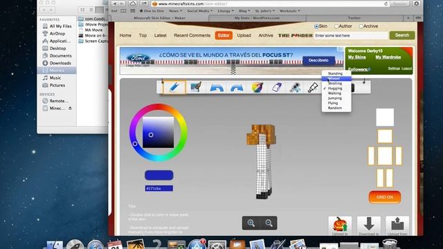The image size is (443, 249).
Task: Open the Blog bookmarks dropdown
Action: [244, 11]
